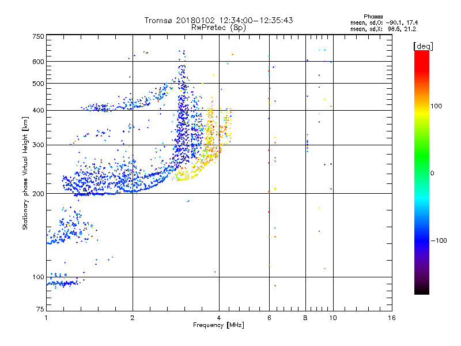Click the x-axis tick label '2'
Viewport: 461px width, 346px height.
click(x=133, y=318)
